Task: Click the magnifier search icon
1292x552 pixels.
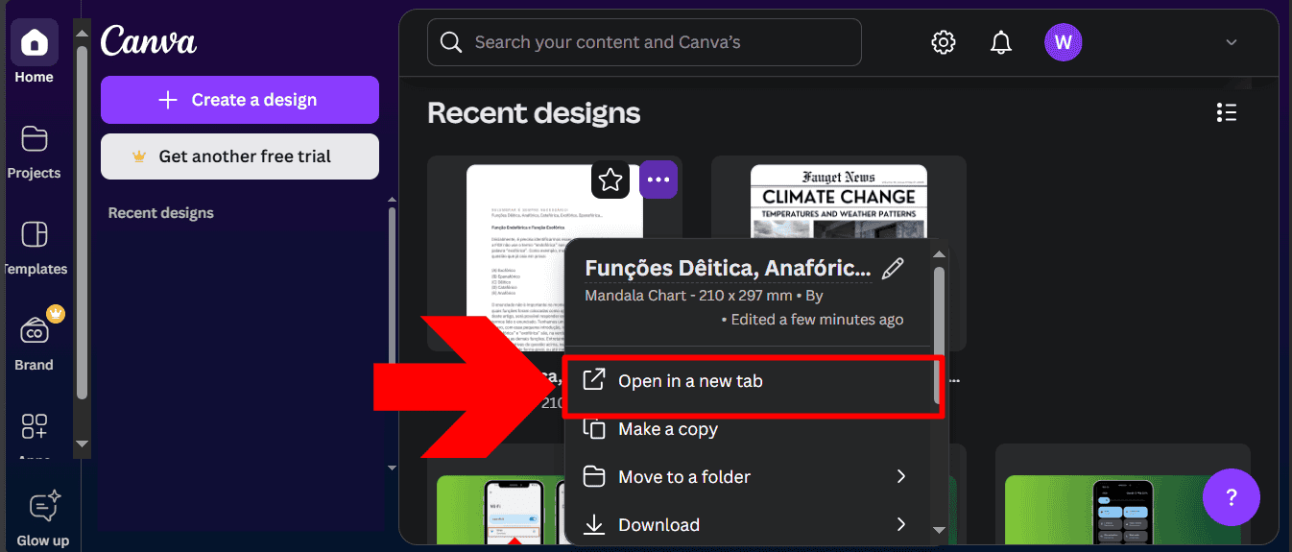Action: [x=450, y=42]
